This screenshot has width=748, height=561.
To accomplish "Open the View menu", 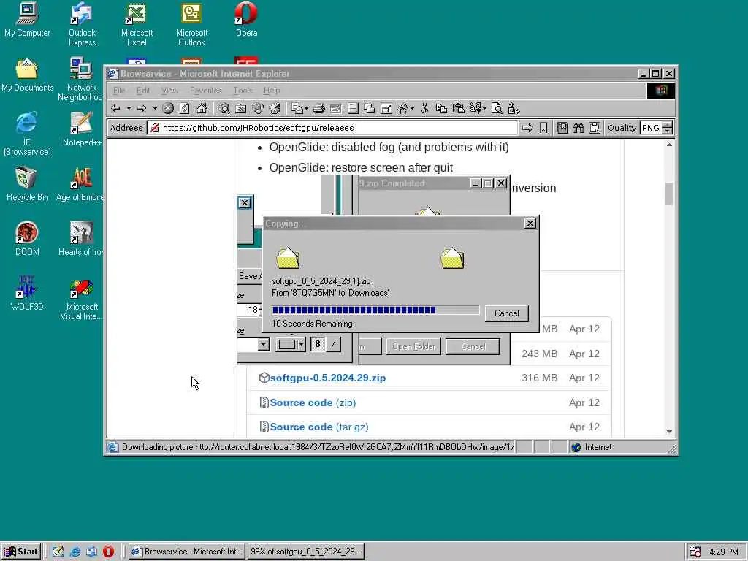I will pyautogui.click(x=169, y=91).
